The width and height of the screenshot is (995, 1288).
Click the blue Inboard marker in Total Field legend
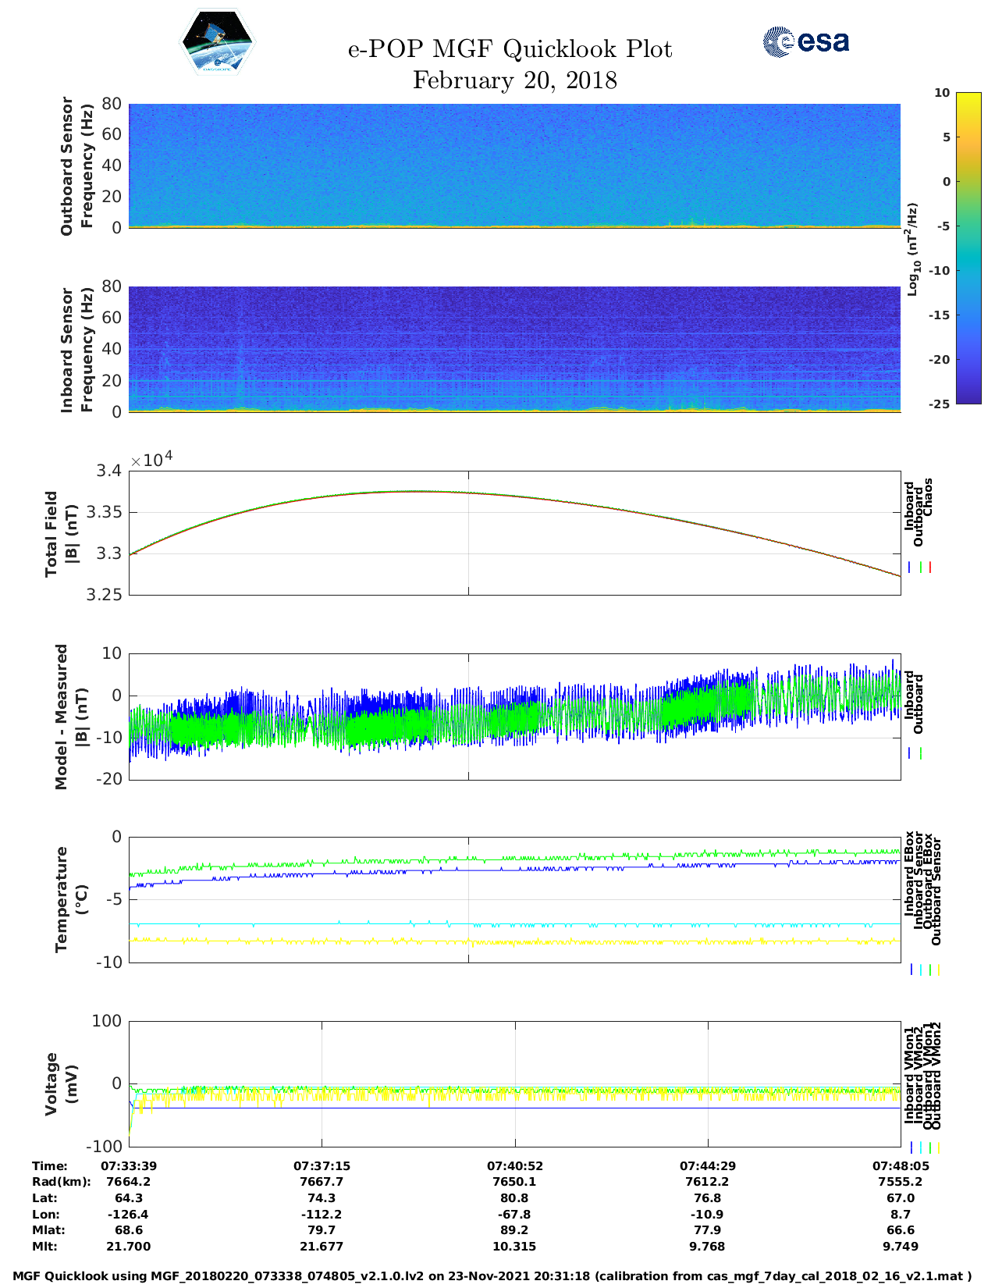click(911, 568)
